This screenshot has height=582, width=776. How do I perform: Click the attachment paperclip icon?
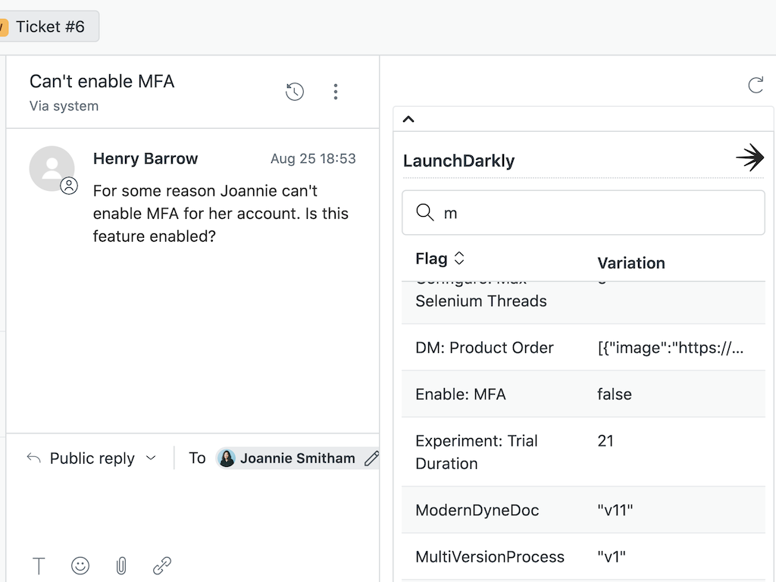pyautogui.click(x=120, y=565)
